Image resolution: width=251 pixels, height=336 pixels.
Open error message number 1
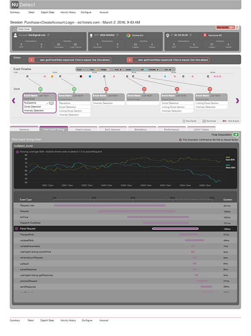[x=70, y=60]
